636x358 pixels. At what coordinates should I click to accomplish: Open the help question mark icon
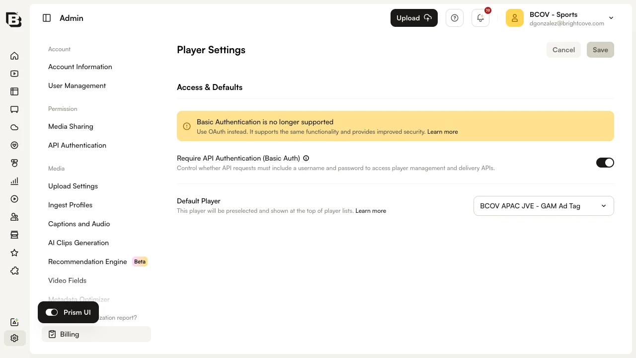coord(455,18)
